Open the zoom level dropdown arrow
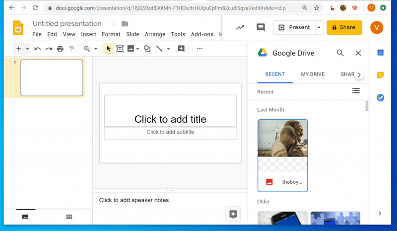Image resolution: width=397 pixels, height=231 pixels. 96,49
